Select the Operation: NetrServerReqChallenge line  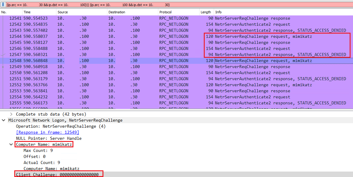point(61,126)
